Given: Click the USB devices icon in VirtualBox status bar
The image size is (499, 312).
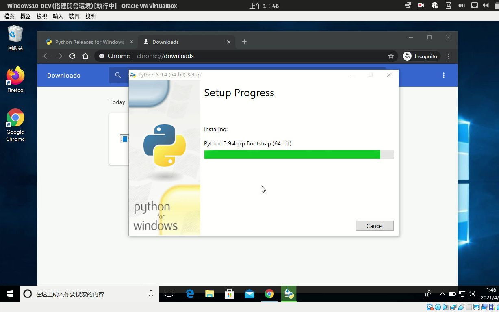Looking at the screenshot, I should [x=461, y=308].
